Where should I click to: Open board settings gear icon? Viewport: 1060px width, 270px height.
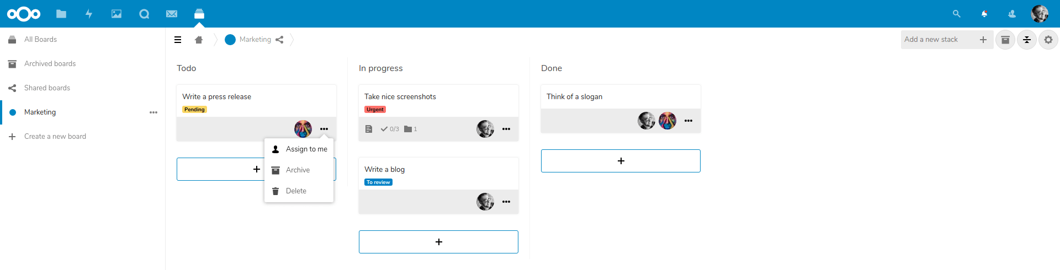click(1048, 40)
